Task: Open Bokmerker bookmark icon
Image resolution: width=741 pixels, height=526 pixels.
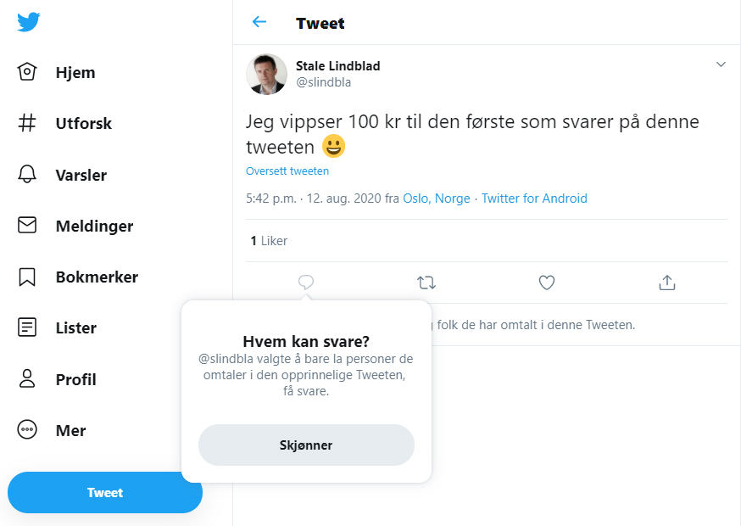Action: click(x=27, y=277)
